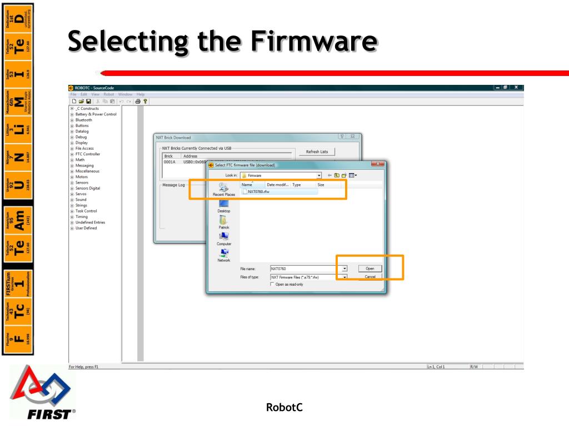Select the Sensors Digital tree item
569x426 pixels.
point(87,189)
